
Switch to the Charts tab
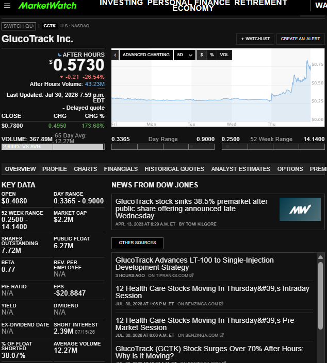[85, 169]
